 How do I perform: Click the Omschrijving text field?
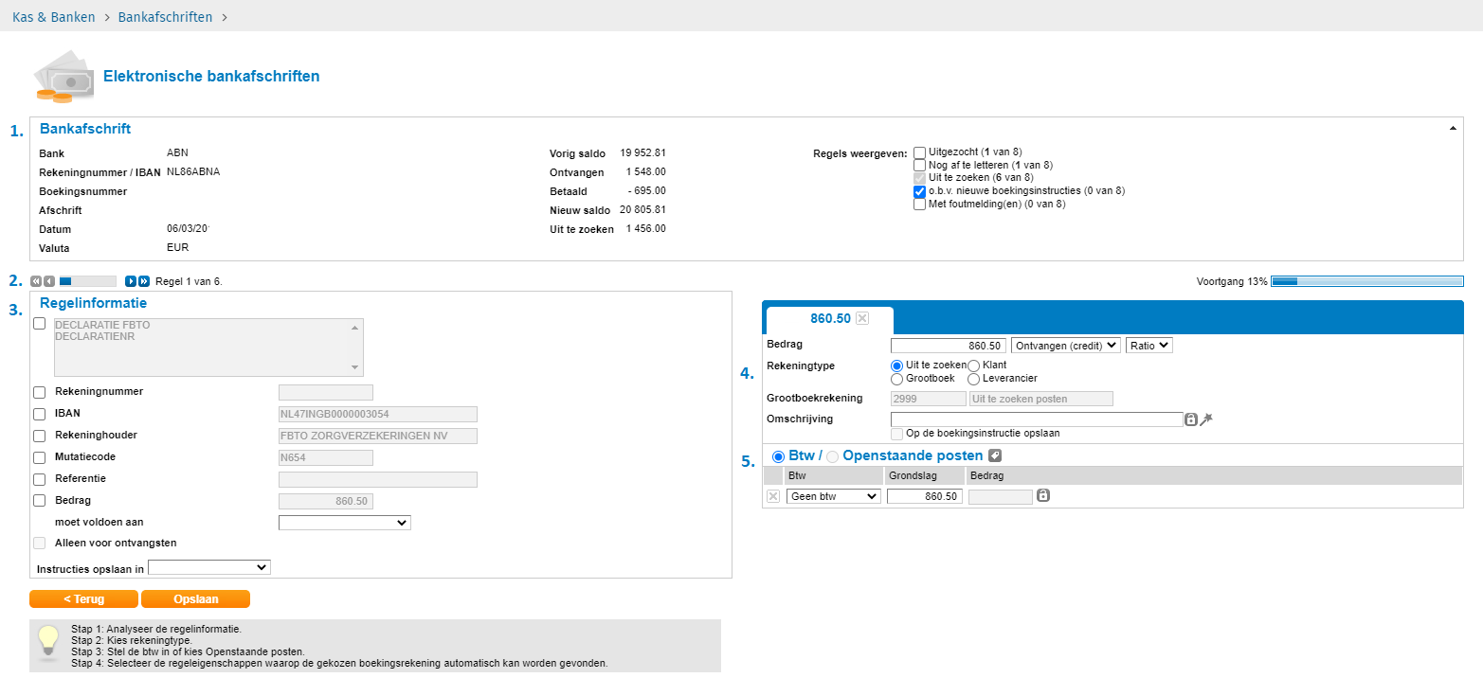(1037, 419)
